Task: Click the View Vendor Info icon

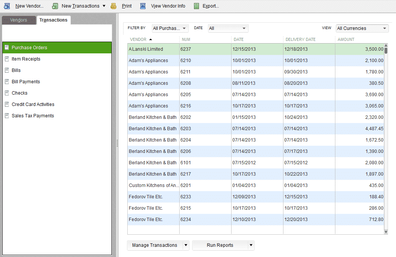Action: [x=143, y=6]
